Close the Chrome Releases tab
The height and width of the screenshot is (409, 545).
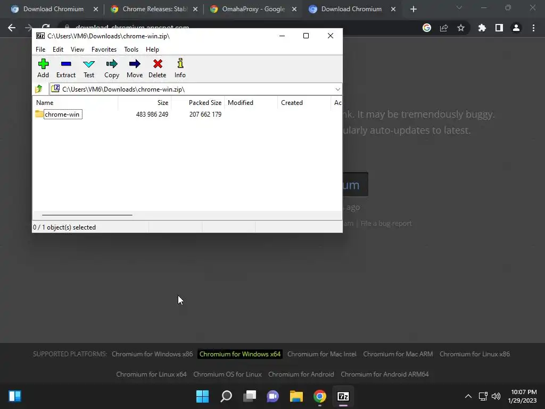tap(195, 9)
